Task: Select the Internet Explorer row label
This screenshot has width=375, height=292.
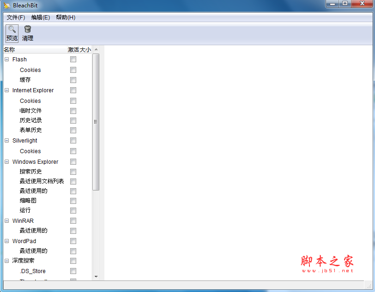Action: [33, 90]
